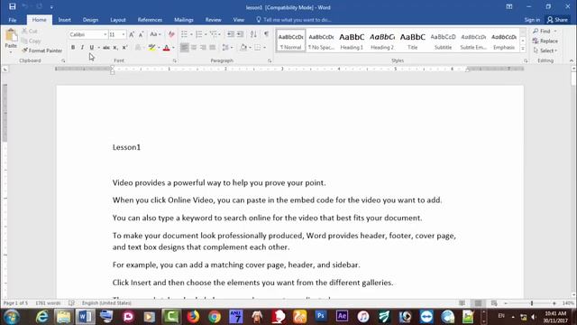Click the Share button

(x=557, y=20)
